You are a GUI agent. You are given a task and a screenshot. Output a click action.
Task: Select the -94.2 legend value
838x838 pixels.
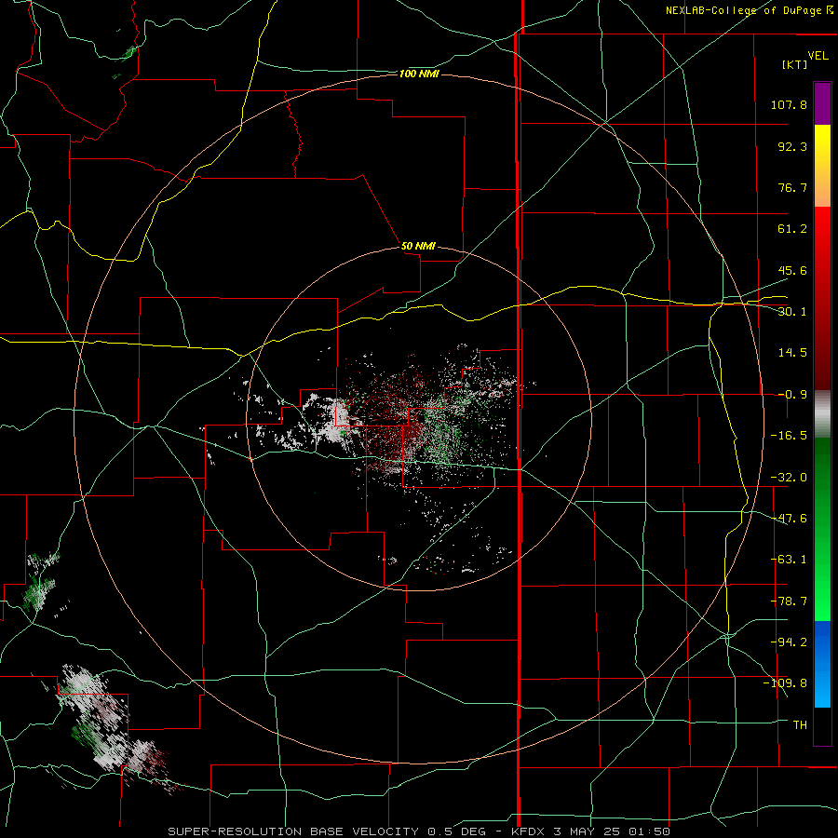coord(789,642)
